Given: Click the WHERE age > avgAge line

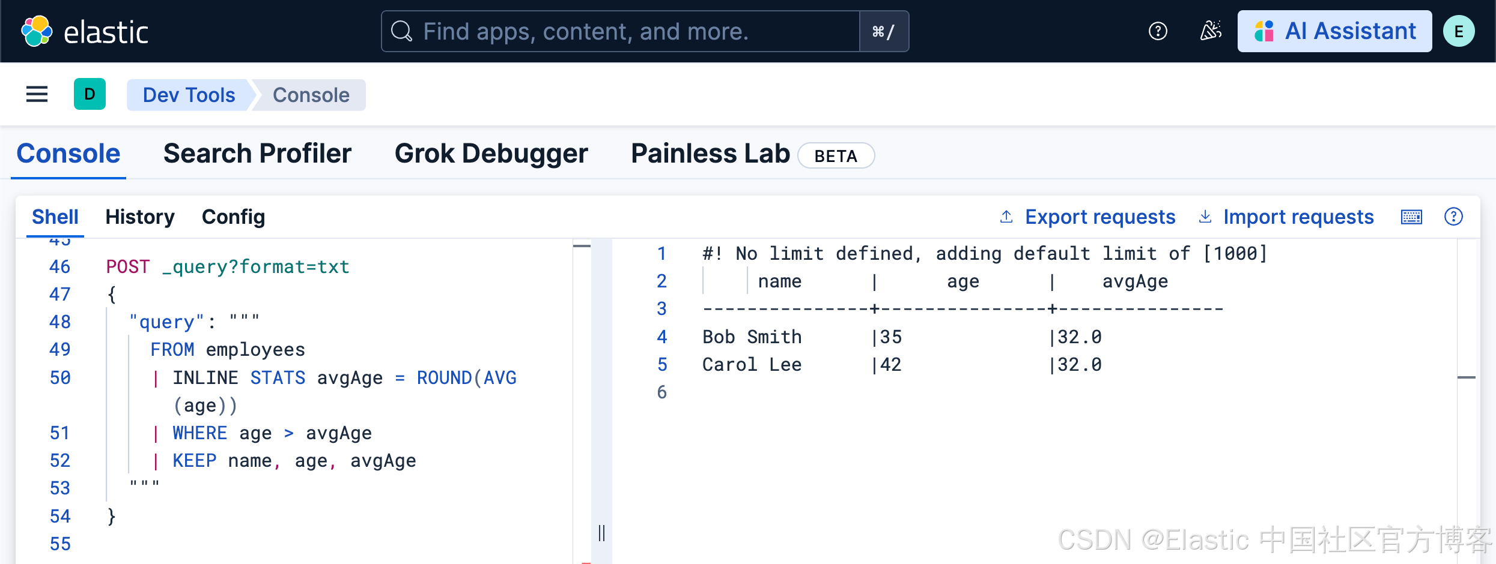Looking at the screenshot, I should point(261,433).
